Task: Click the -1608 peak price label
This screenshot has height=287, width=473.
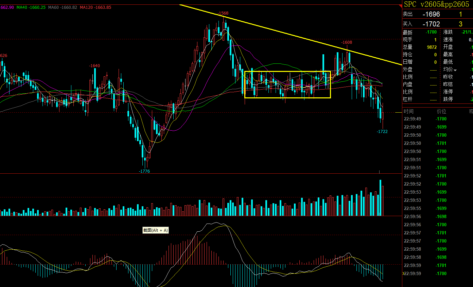Action: (x=347, y=42)
